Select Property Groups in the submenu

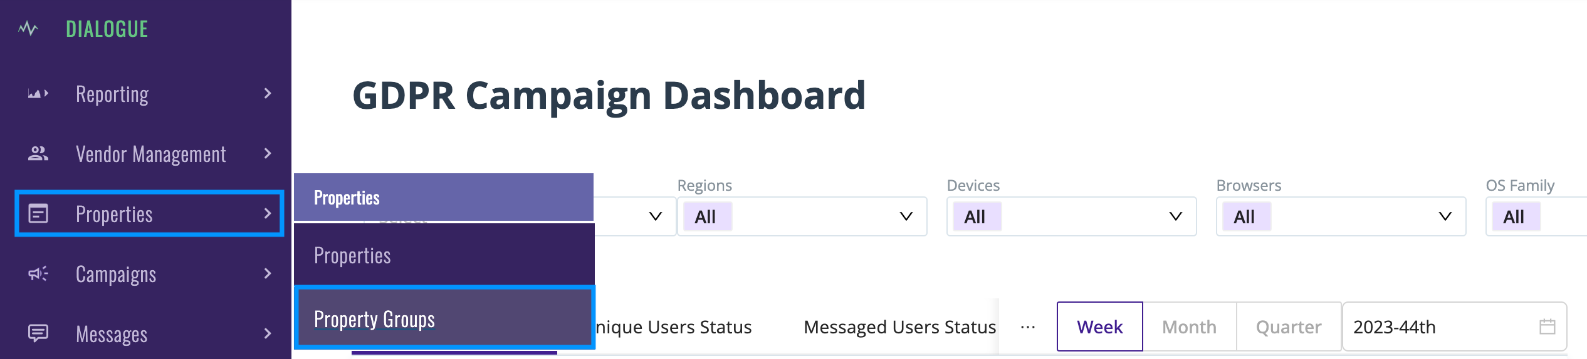[x=444, y=318]
